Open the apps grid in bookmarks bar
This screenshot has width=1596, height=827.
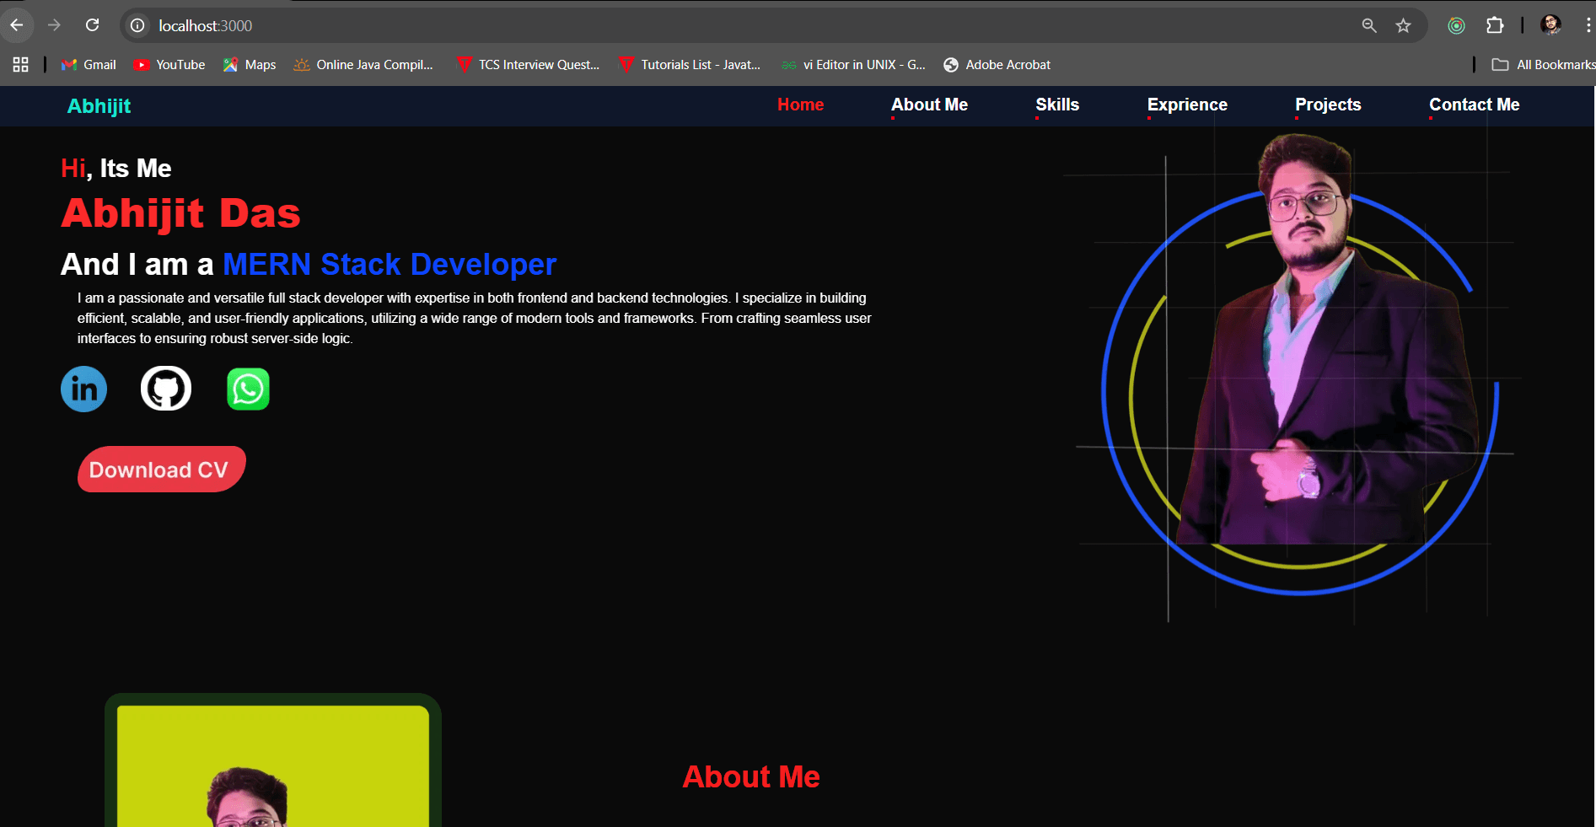click(x=21, y=65)
